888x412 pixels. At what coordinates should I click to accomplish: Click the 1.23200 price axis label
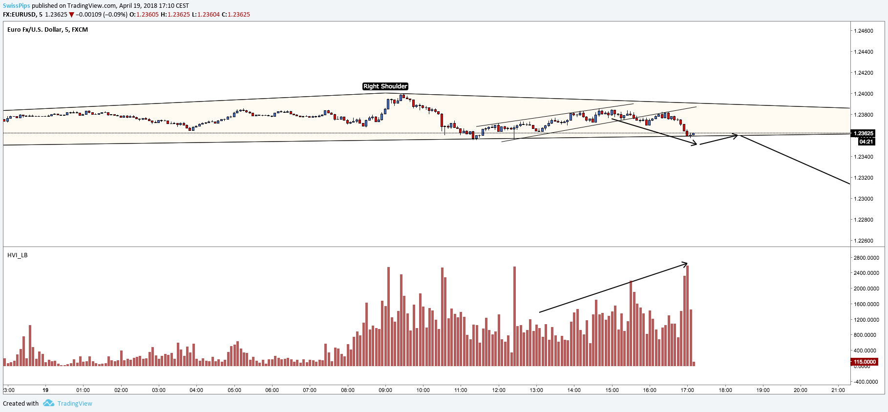863,178
